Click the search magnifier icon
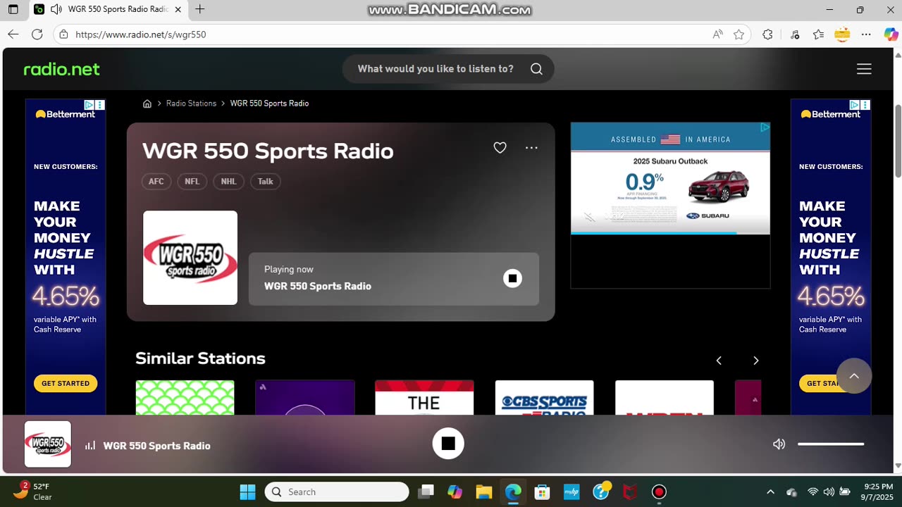 [536, 69]
